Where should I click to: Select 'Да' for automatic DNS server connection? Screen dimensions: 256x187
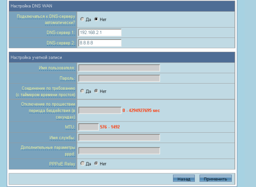tap(82, 19)
